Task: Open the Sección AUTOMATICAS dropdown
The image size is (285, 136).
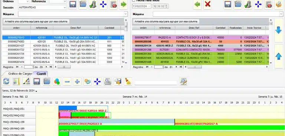Action: pyautogui.click(x=65, y=7)
